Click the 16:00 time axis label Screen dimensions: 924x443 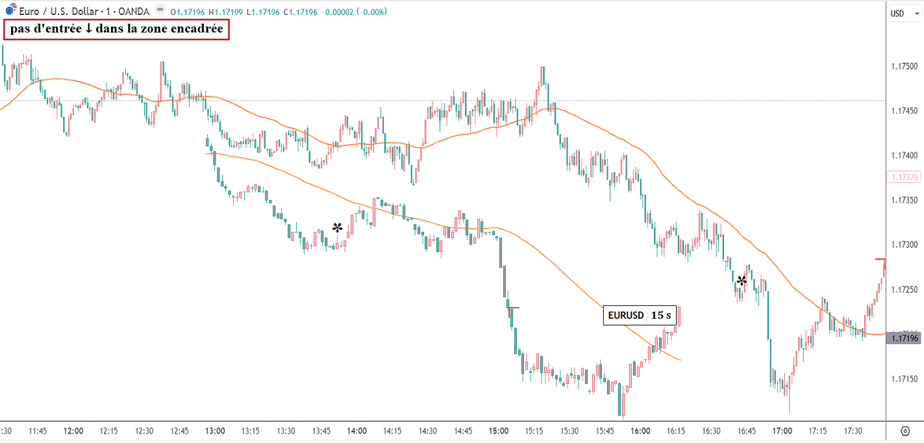pyautogui.click(x=640, y=431)
